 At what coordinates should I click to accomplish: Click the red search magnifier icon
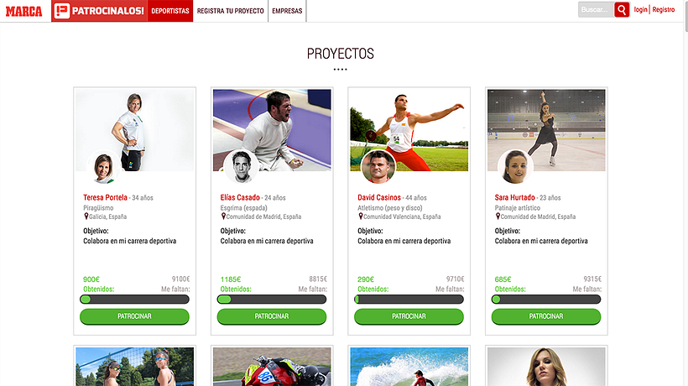tap(622, 10)
